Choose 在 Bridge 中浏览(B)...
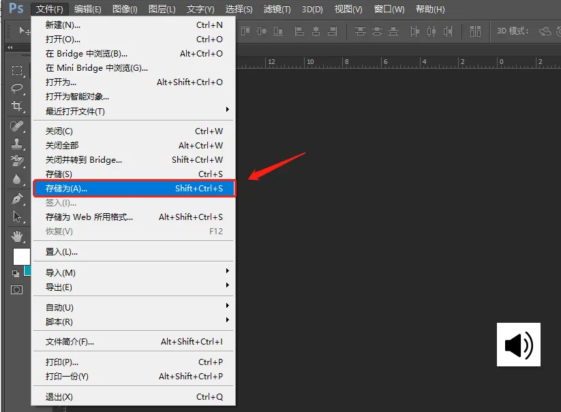The image size is (561, 412). pos(134,54)
